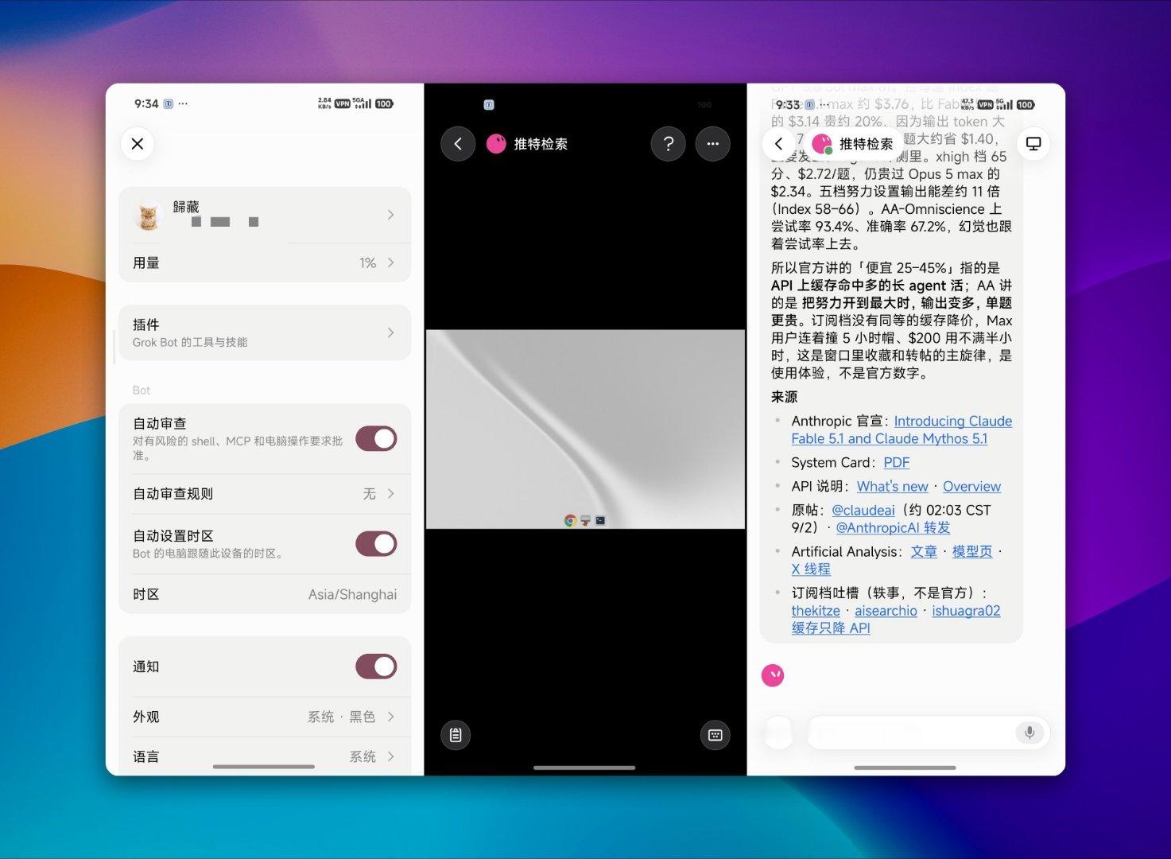The image size is (1171, 859).
Task: Tap the cat avatar on 歸藏 profile
Action: pos(147,216)
